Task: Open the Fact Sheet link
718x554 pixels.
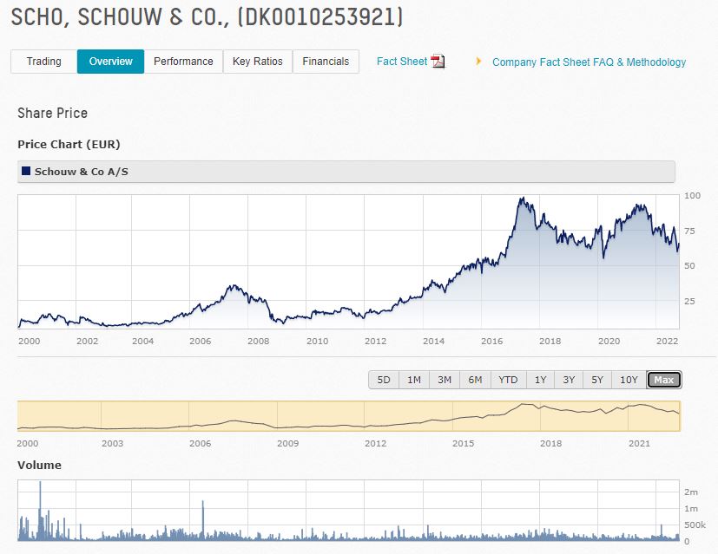Action: click(x=402, y=62)
